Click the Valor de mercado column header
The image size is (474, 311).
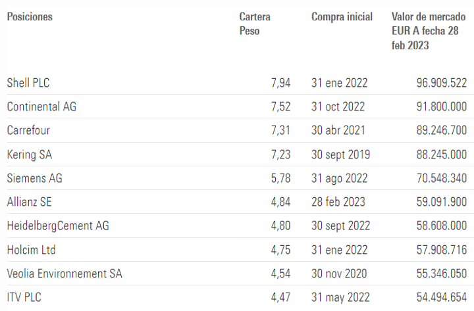(425, 31)
